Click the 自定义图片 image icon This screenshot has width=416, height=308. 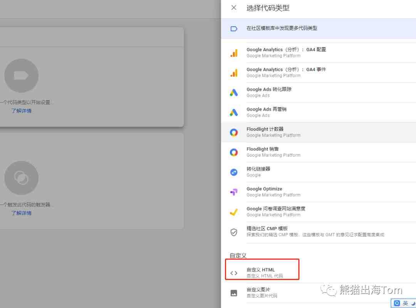(234, 293)
